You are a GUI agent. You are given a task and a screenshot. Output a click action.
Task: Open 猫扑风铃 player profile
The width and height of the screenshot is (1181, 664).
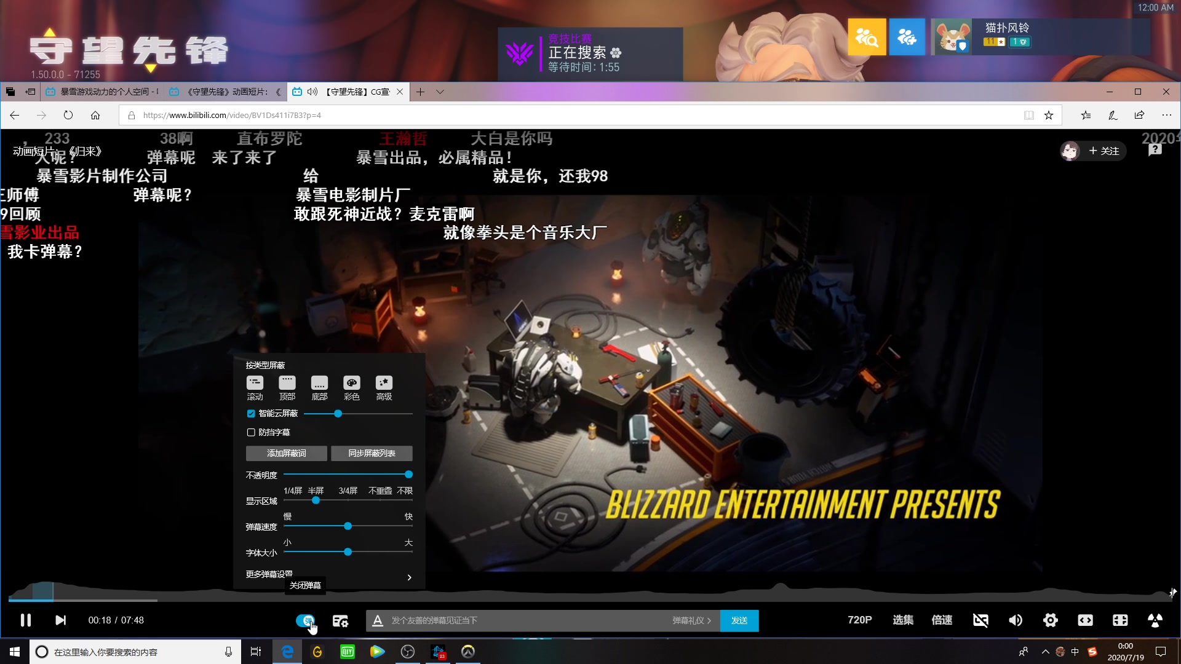[x=1040, y=37]
